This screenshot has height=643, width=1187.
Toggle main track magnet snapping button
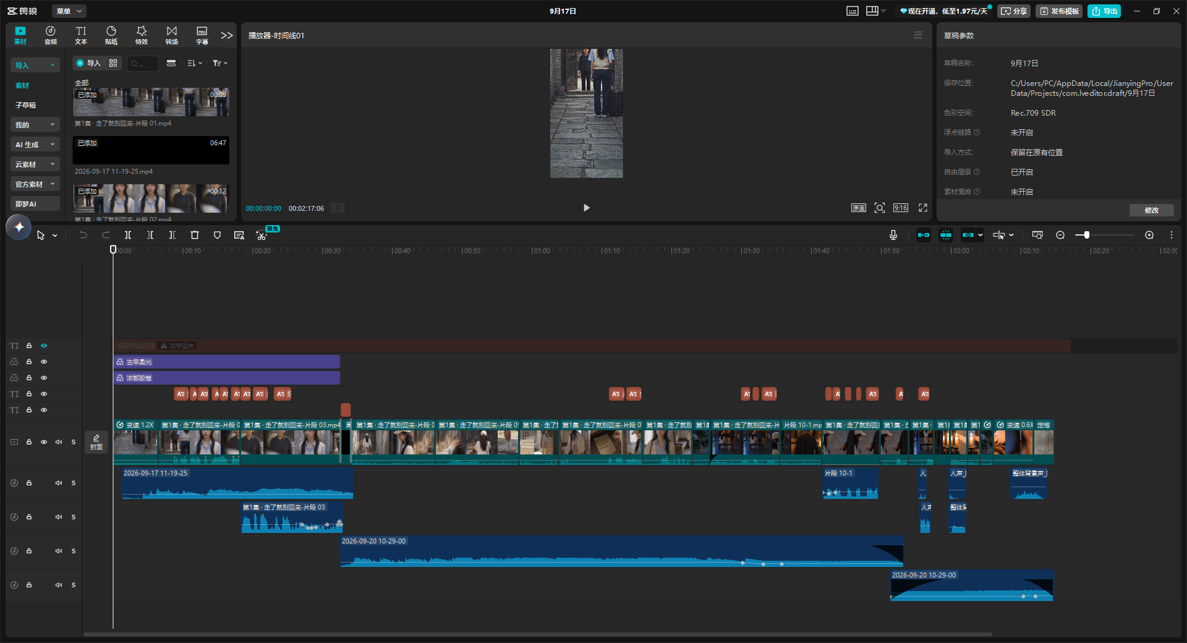pyautogui.click(x=924, y=235)
